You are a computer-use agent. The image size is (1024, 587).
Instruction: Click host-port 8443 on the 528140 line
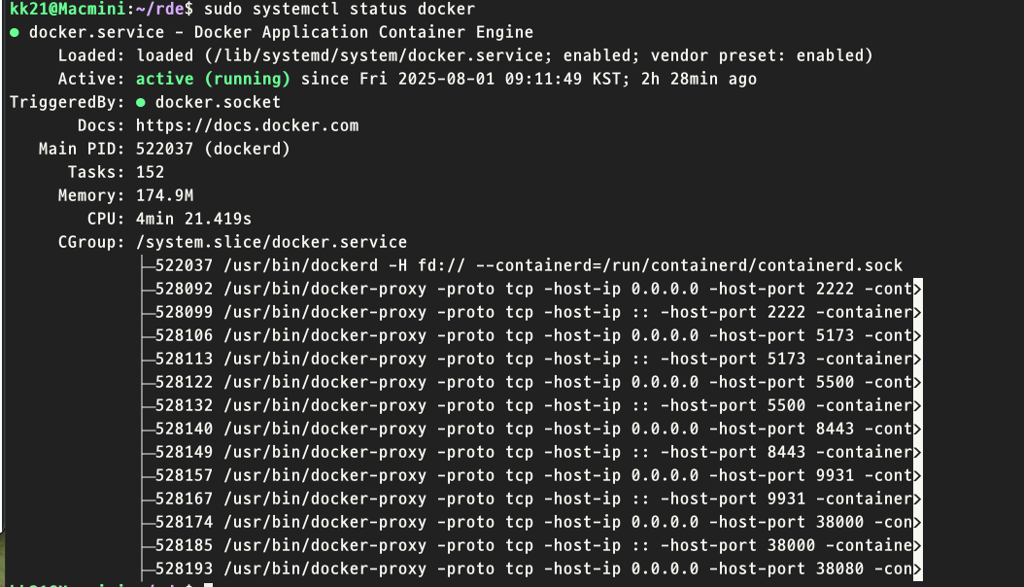coord(835,429)
